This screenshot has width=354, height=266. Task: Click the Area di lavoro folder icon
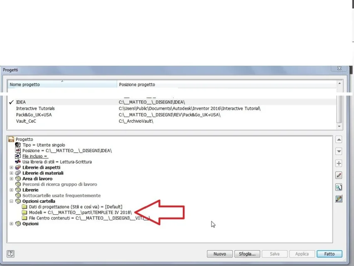(x=18, y=179)
